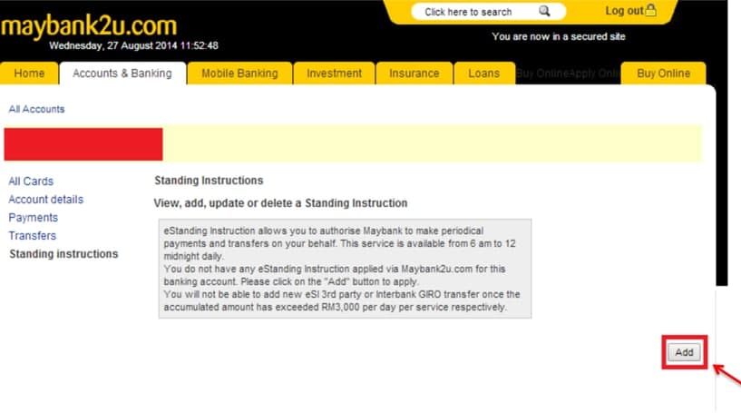Image resolution: width=741 pixels, height=413 pixels.
Task: Open Transfers in sidebar
Action: click(32, 236)
